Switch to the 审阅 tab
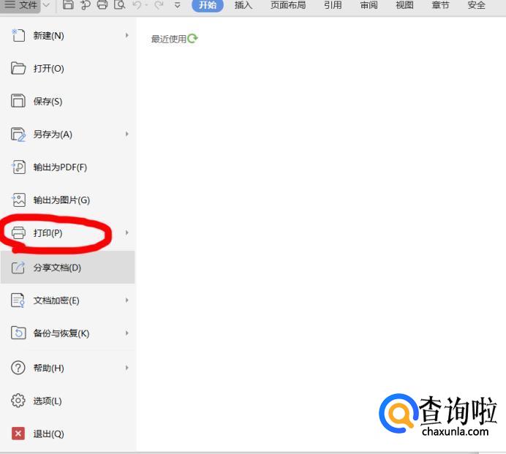 pyautogui.click(x=369, y=5)
